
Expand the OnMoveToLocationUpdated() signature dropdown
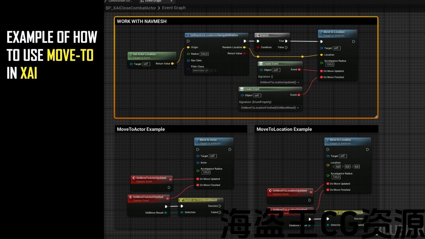click(x=280, y=82)
